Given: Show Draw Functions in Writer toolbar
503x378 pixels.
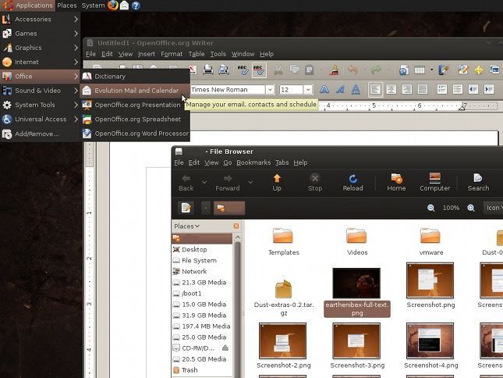Looking at the screenshot, I should click(x=444, y=70).
